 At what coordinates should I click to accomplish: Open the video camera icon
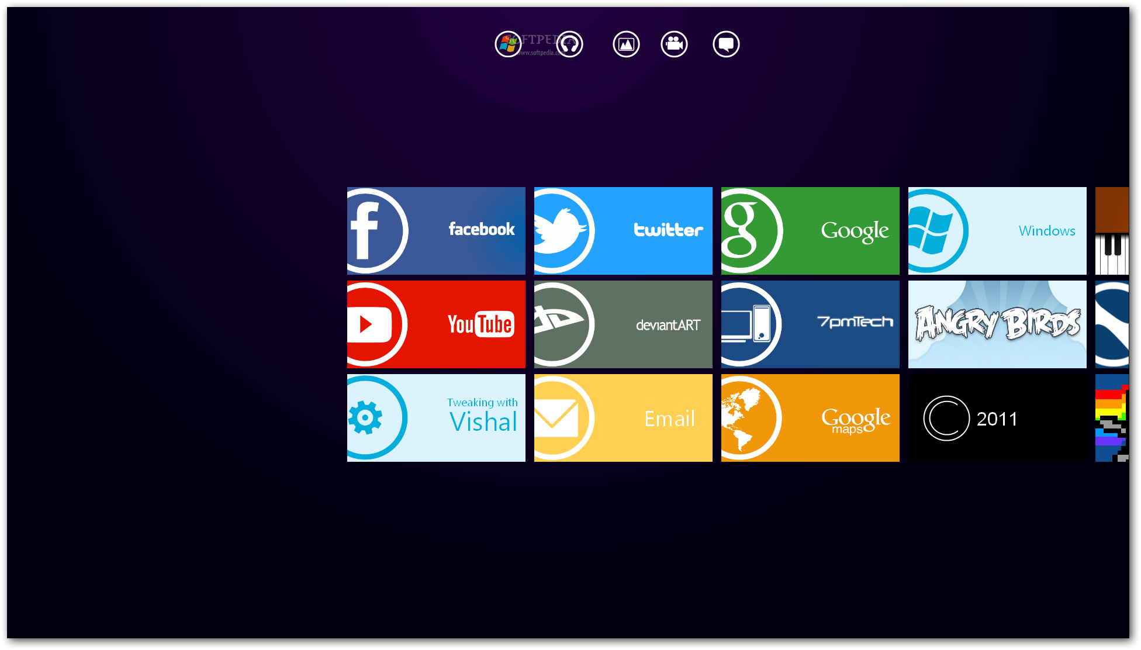pyautogui.click(x=674, y=44)
